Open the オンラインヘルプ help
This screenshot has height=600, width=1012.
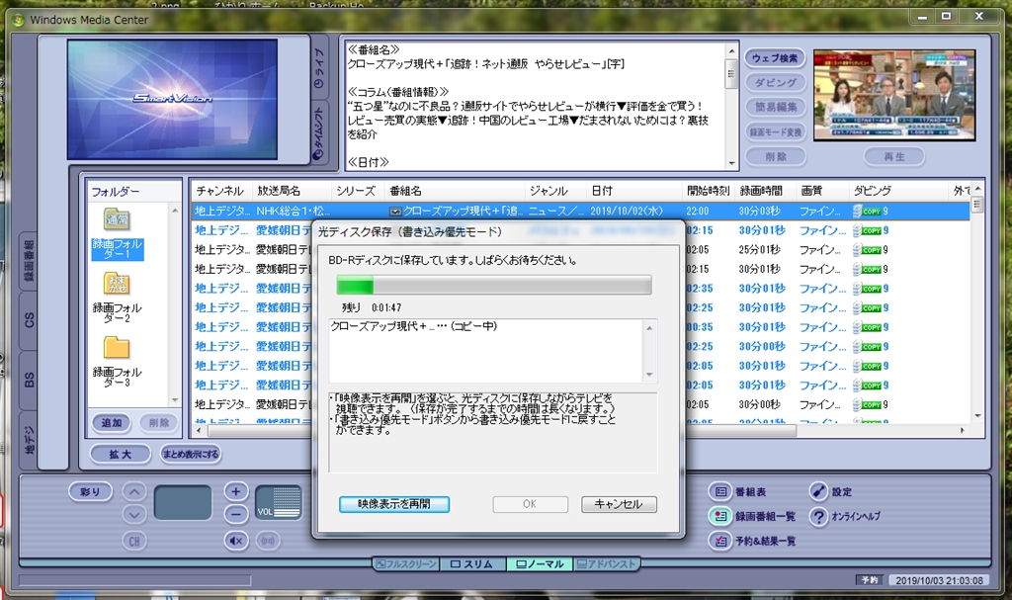[845, 516]
